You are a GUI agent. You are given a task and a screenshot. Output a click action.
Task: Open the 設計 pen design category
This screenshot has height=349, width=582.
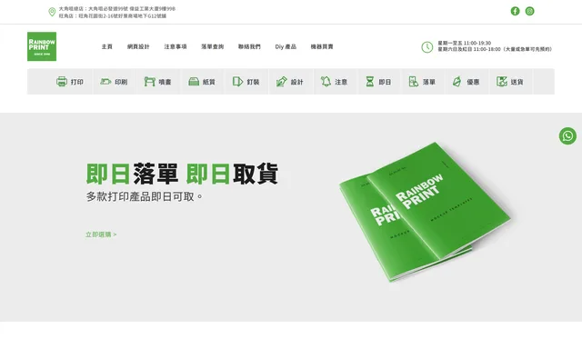289,82
